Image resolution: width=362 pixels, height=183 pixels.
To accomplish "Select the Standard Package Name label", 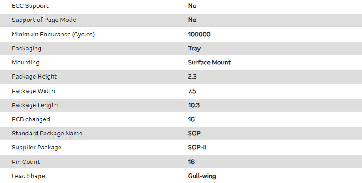I will (47, 133).
